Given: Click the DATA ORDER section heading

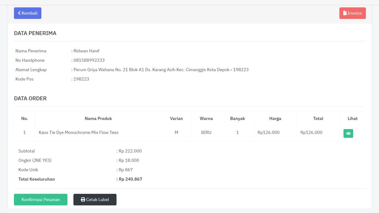Looking at the screenshot, I should click(30, 99).
